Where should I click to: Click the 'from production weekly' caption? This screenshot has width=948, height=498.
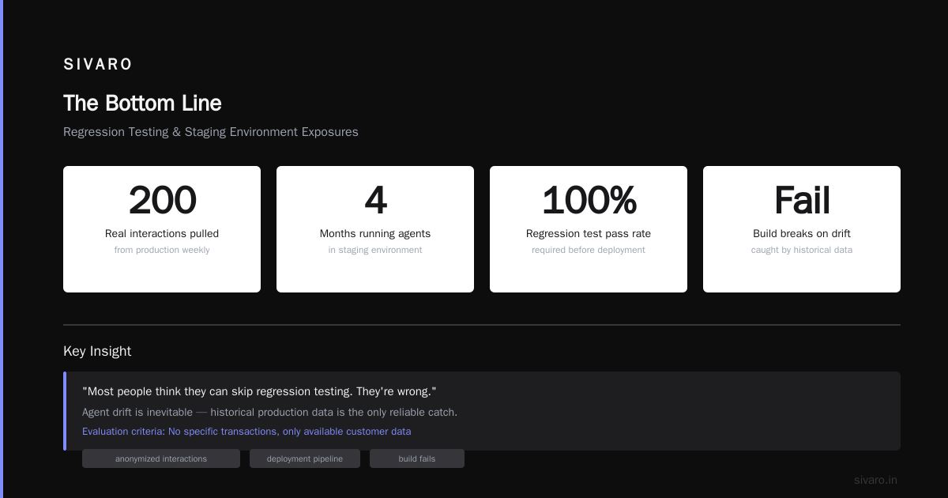[162, 250]
